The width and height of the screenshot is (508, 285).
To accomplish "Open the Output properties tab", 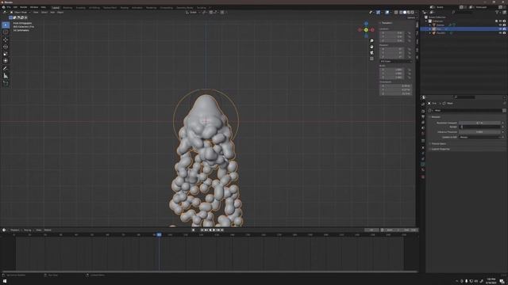I will tap(423, 117).
